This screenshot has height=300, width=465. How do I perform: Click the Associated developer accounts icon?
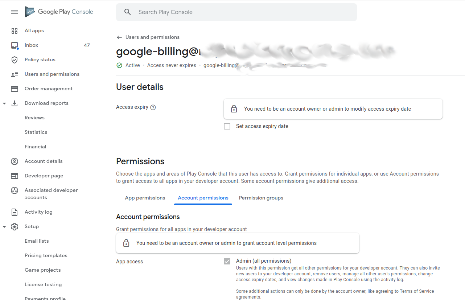tap(15, 190)
